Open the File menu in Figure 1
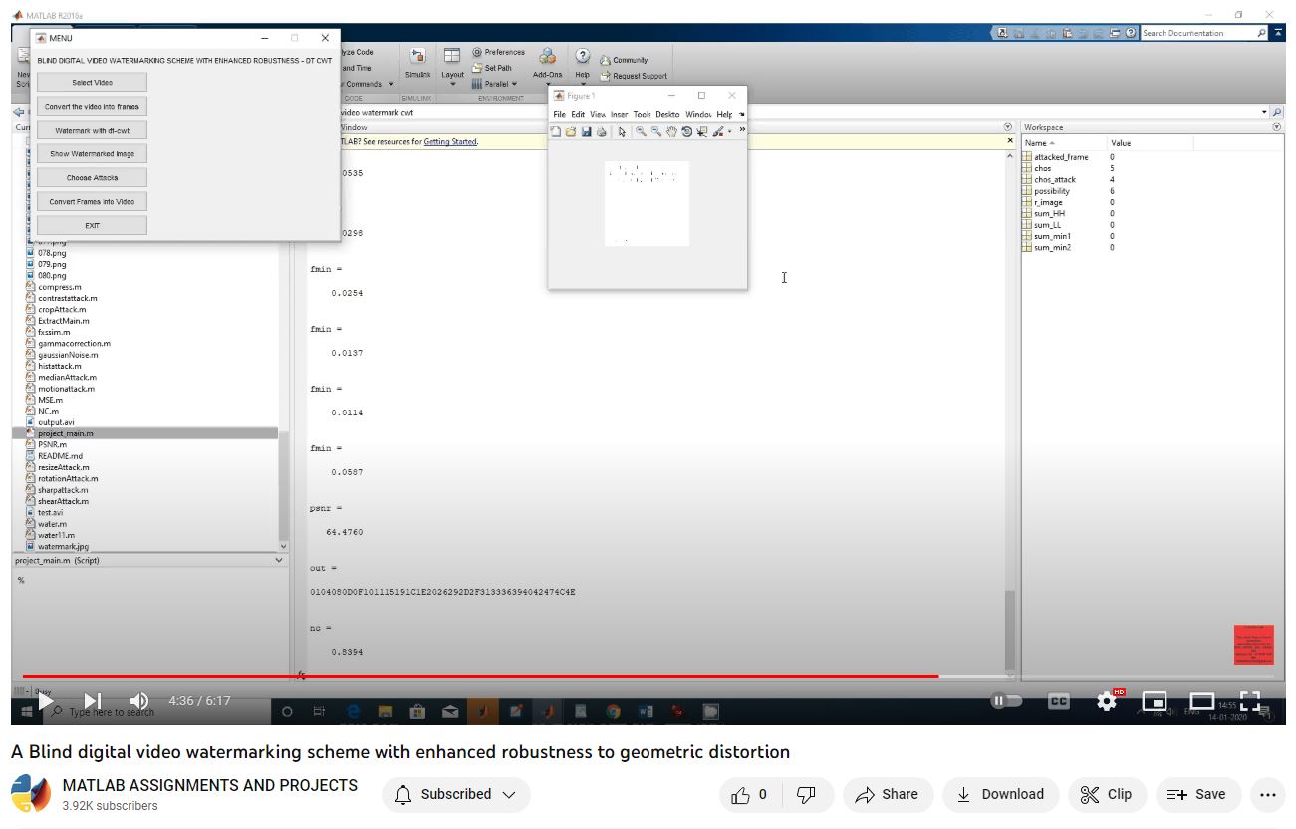The image size is (1296, 829). [559, 114]
